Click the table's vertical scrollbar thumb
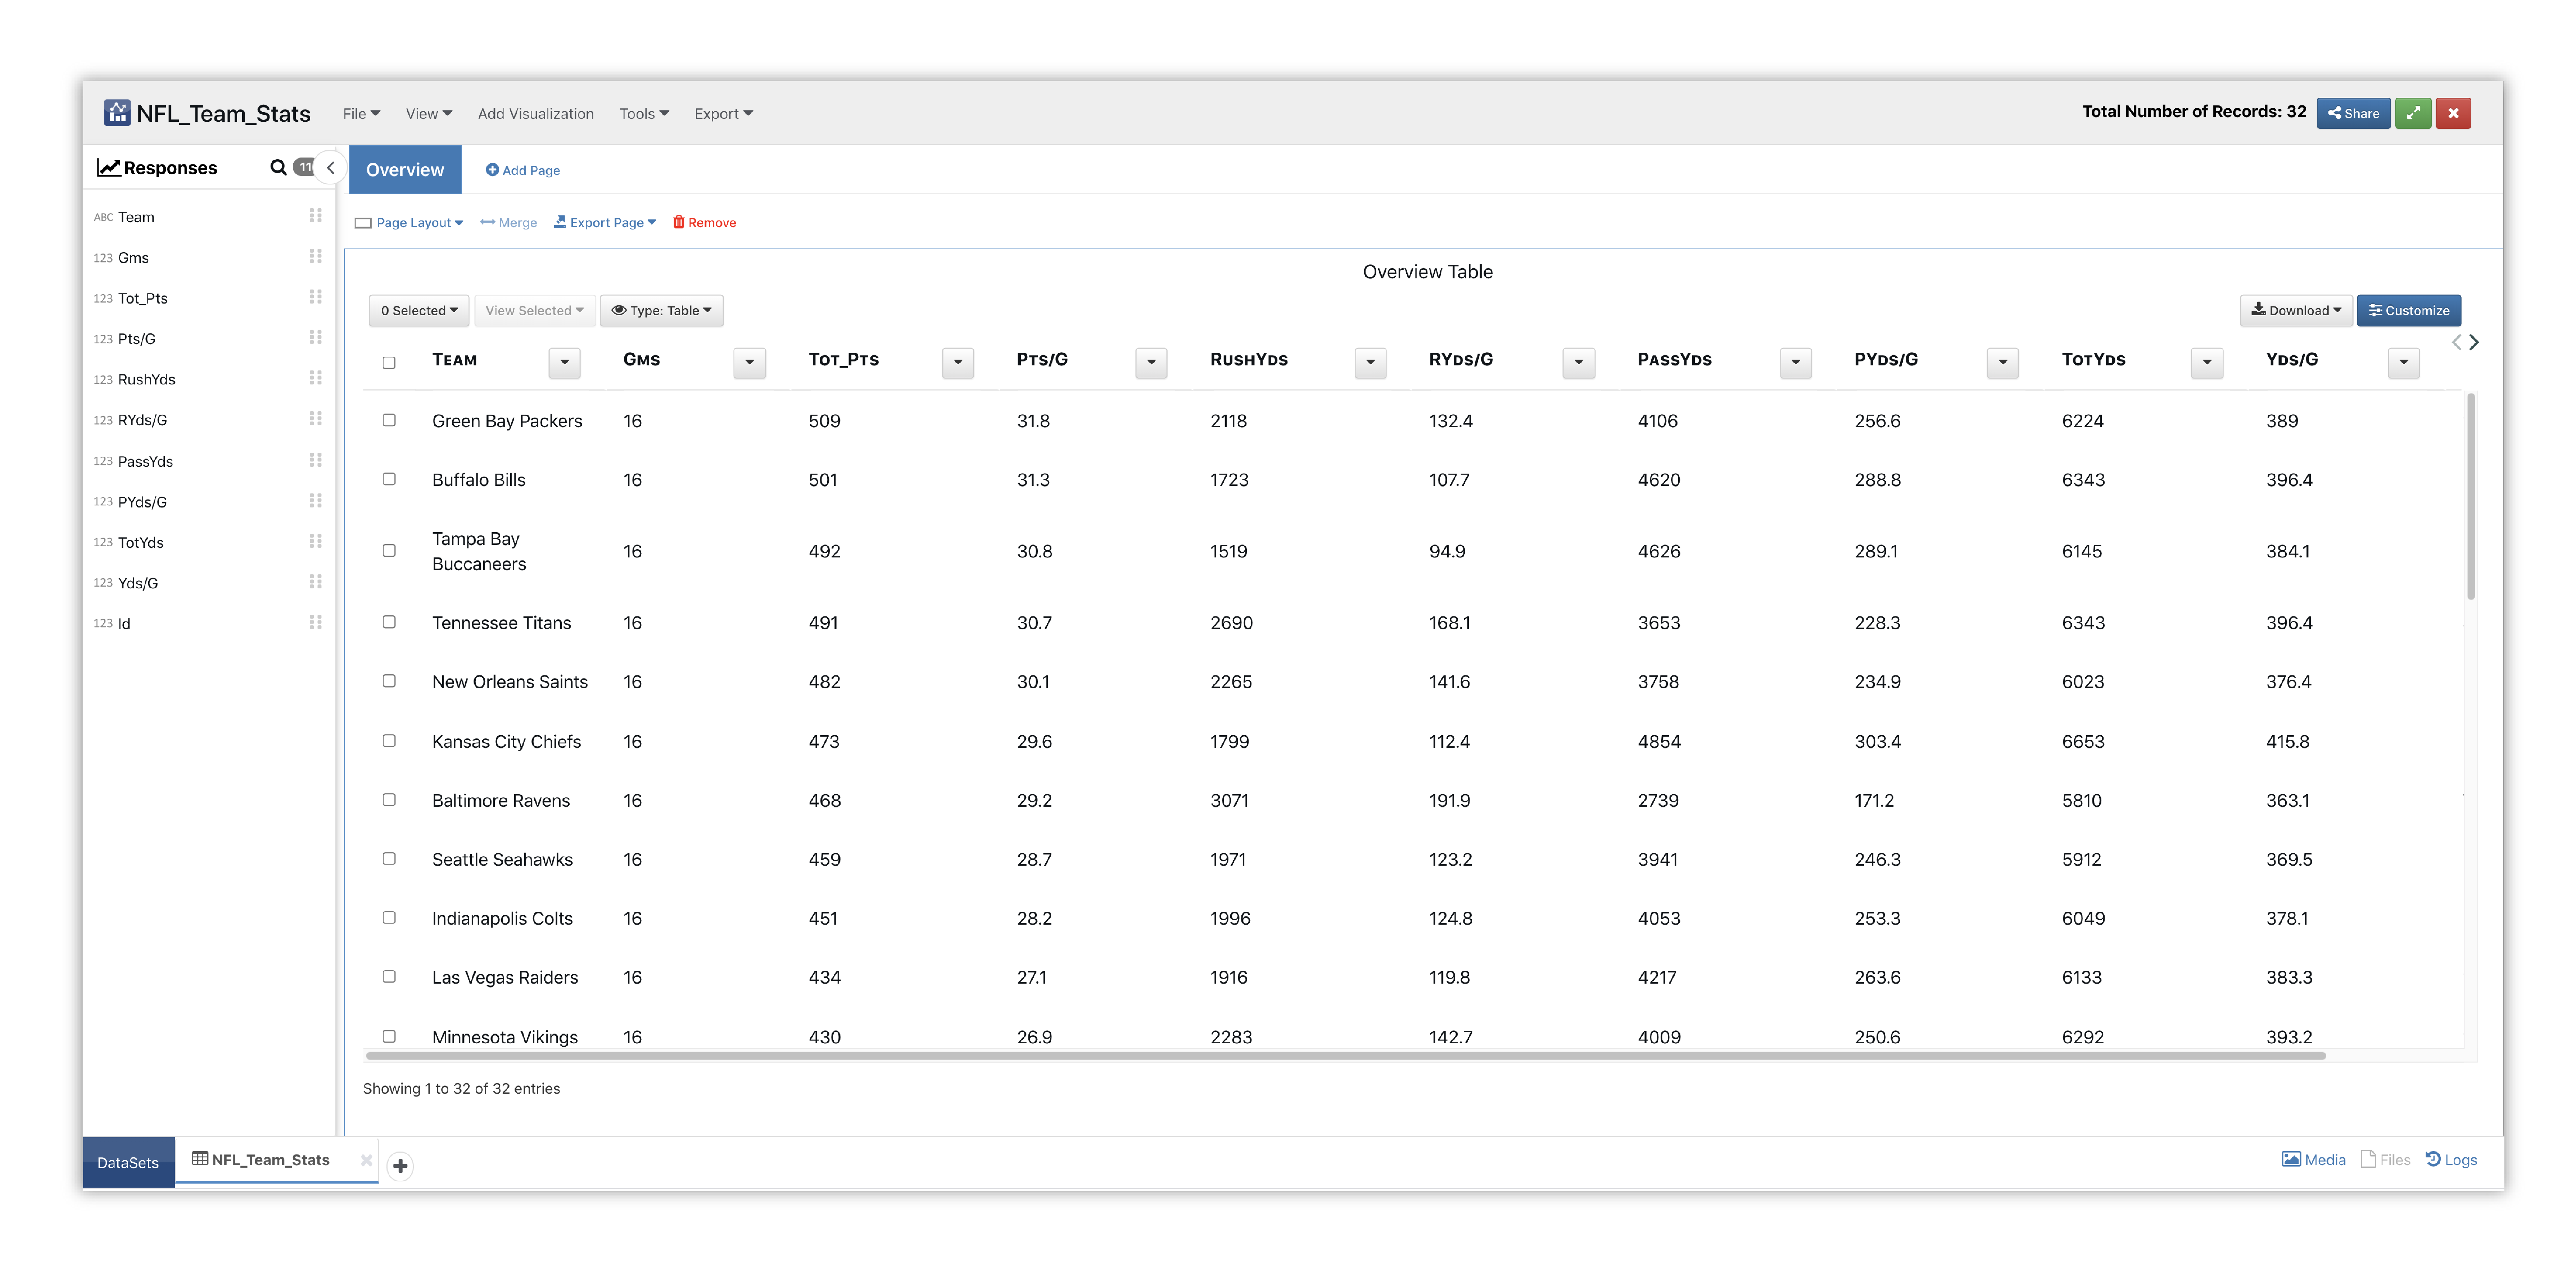 coord(2471,497)
